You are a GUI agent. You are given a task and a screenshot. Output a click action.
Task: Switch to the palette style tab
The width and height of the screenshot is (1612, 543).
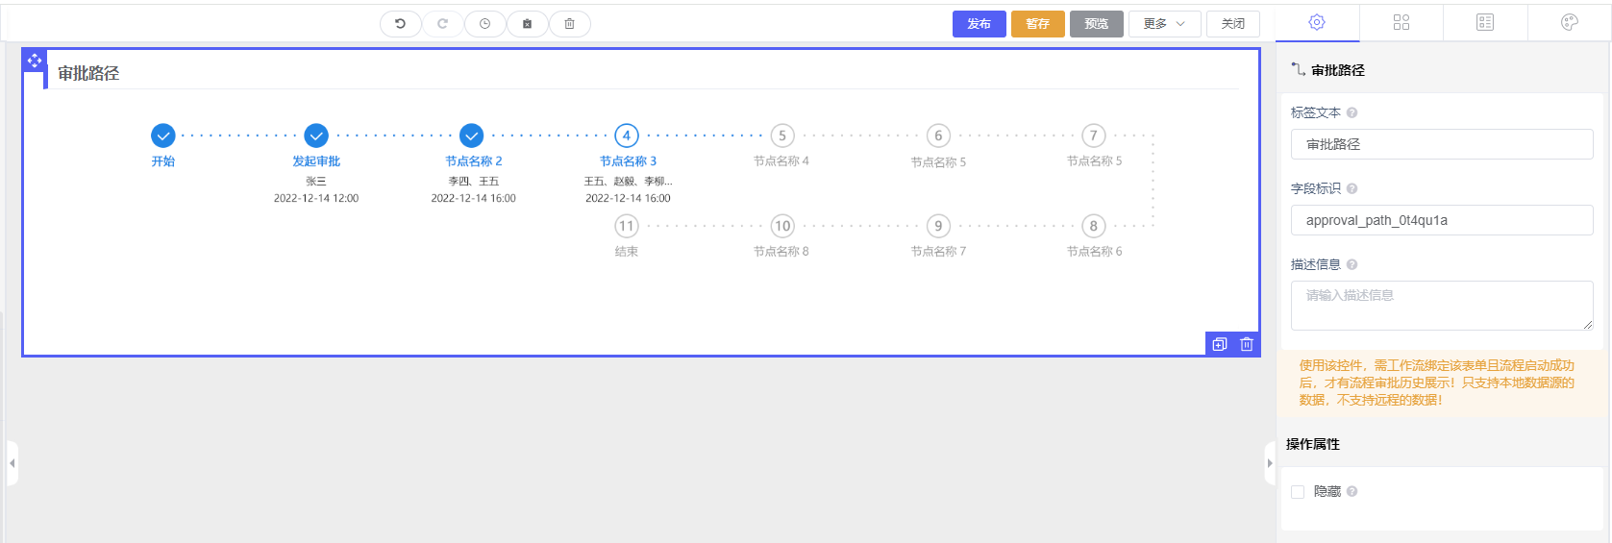pyautogui.click(x=1569, y=22)
